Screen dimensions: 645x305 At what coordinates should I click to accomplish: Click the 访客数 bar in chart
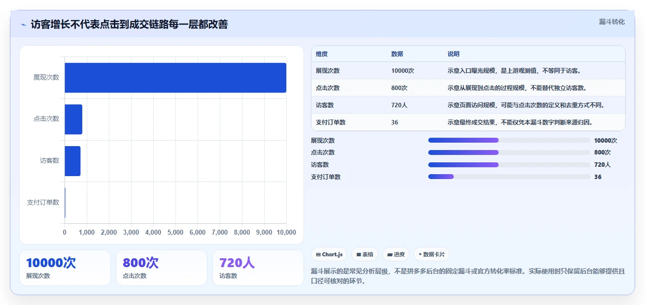tap(72, 161)
